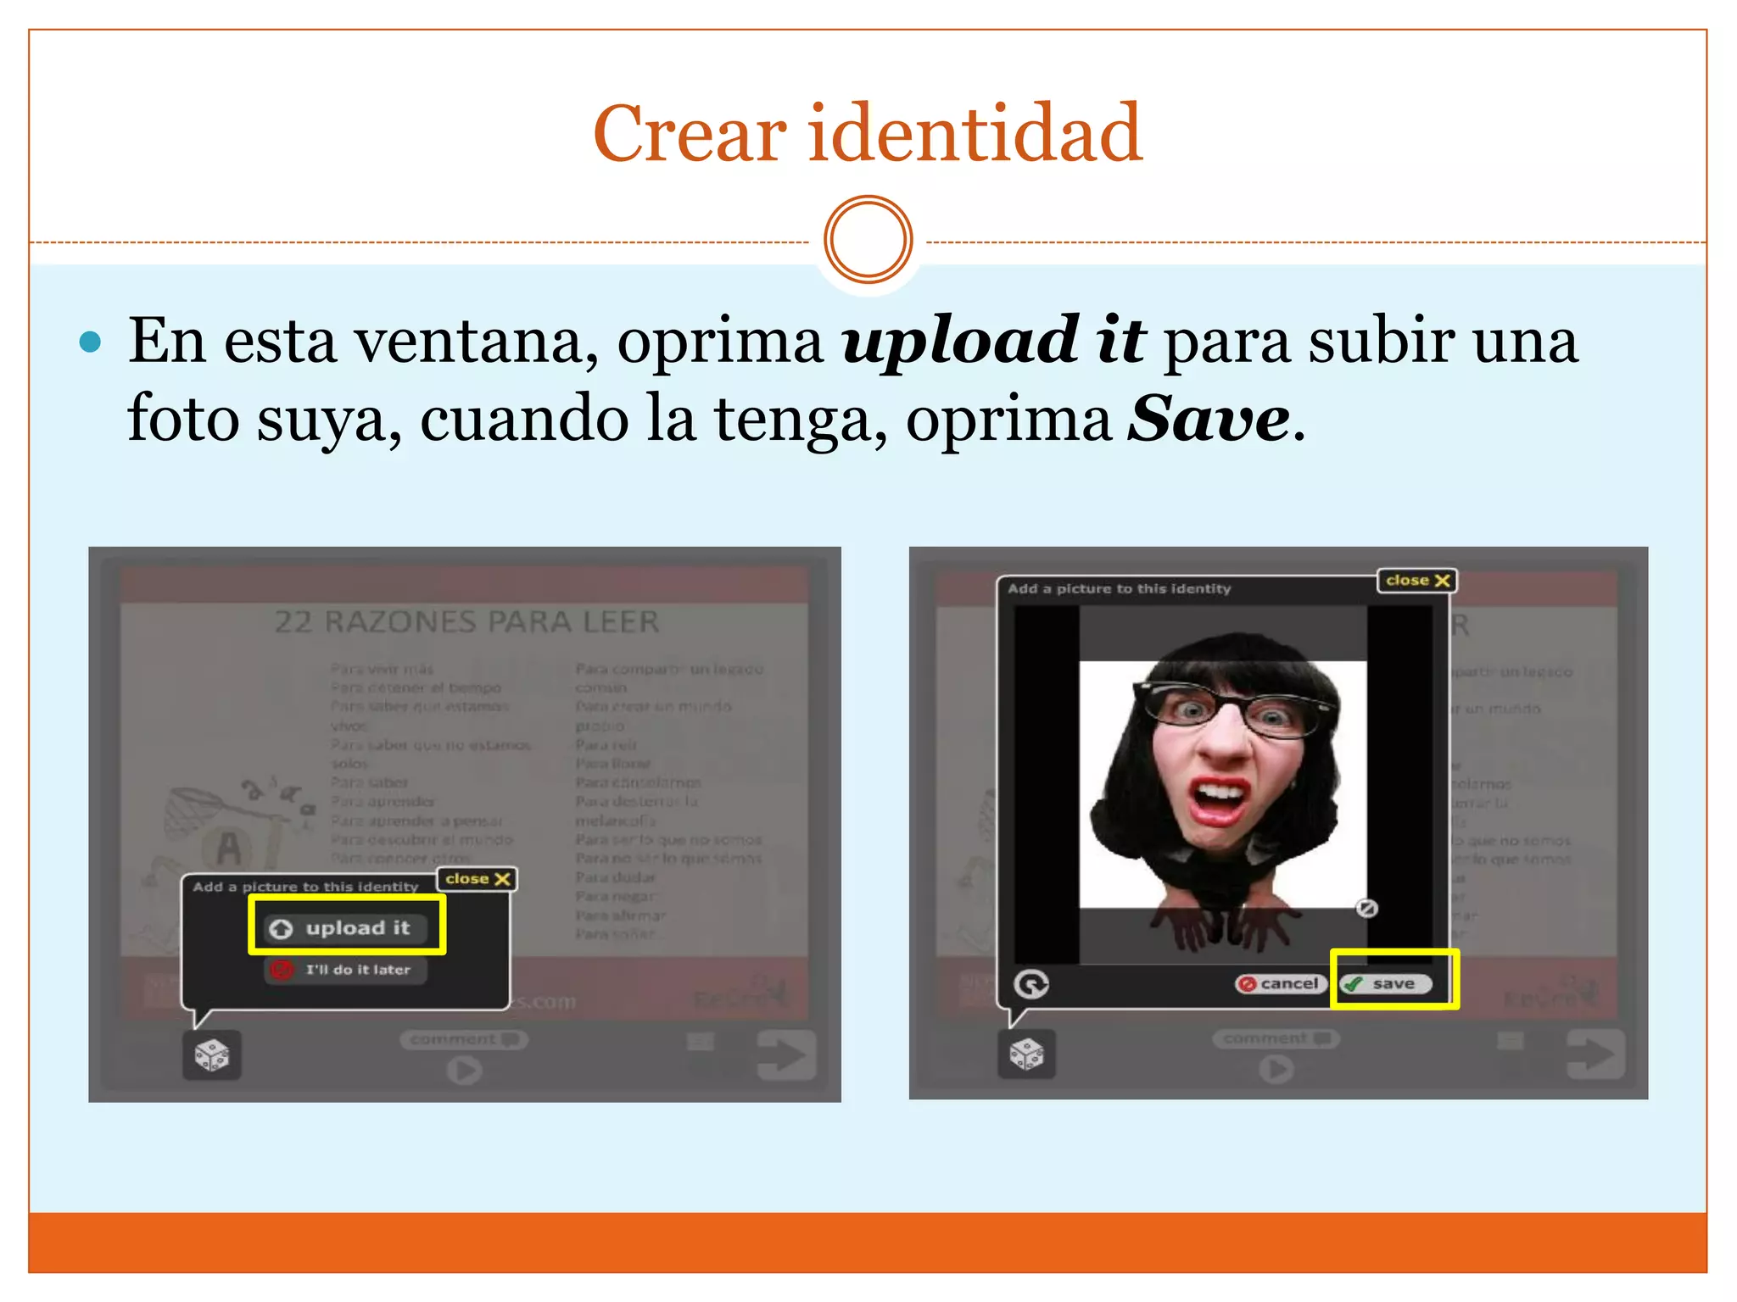
Task: Click play button in left screenshot
Action: 464,1071
